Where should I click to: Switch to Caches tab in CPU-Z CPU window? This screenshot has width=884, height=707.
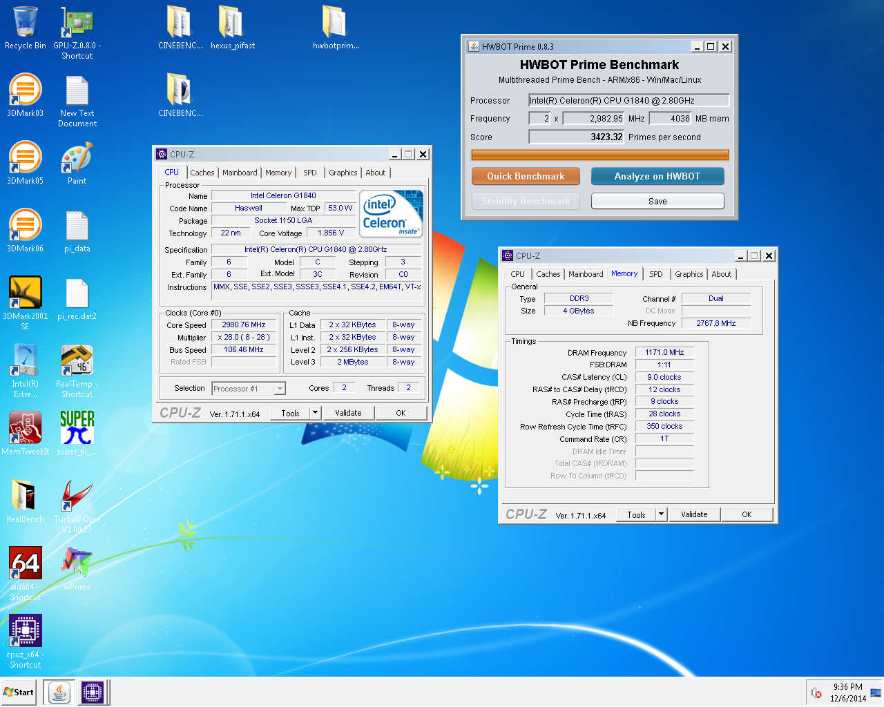[202, 173]
